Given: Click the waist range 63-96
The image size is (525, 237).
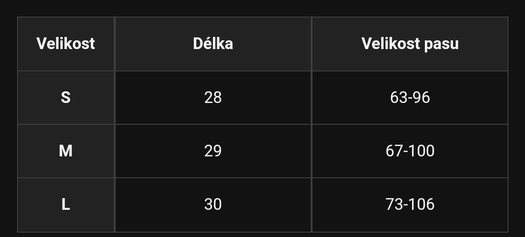Looking at the screenshot, I should pyautogui.click(x=410, y=98).
